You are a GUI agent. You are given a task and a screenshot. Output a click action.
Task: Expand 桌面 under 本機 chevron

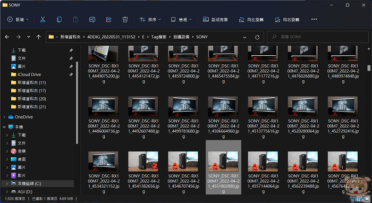click(x=7, y=159)
